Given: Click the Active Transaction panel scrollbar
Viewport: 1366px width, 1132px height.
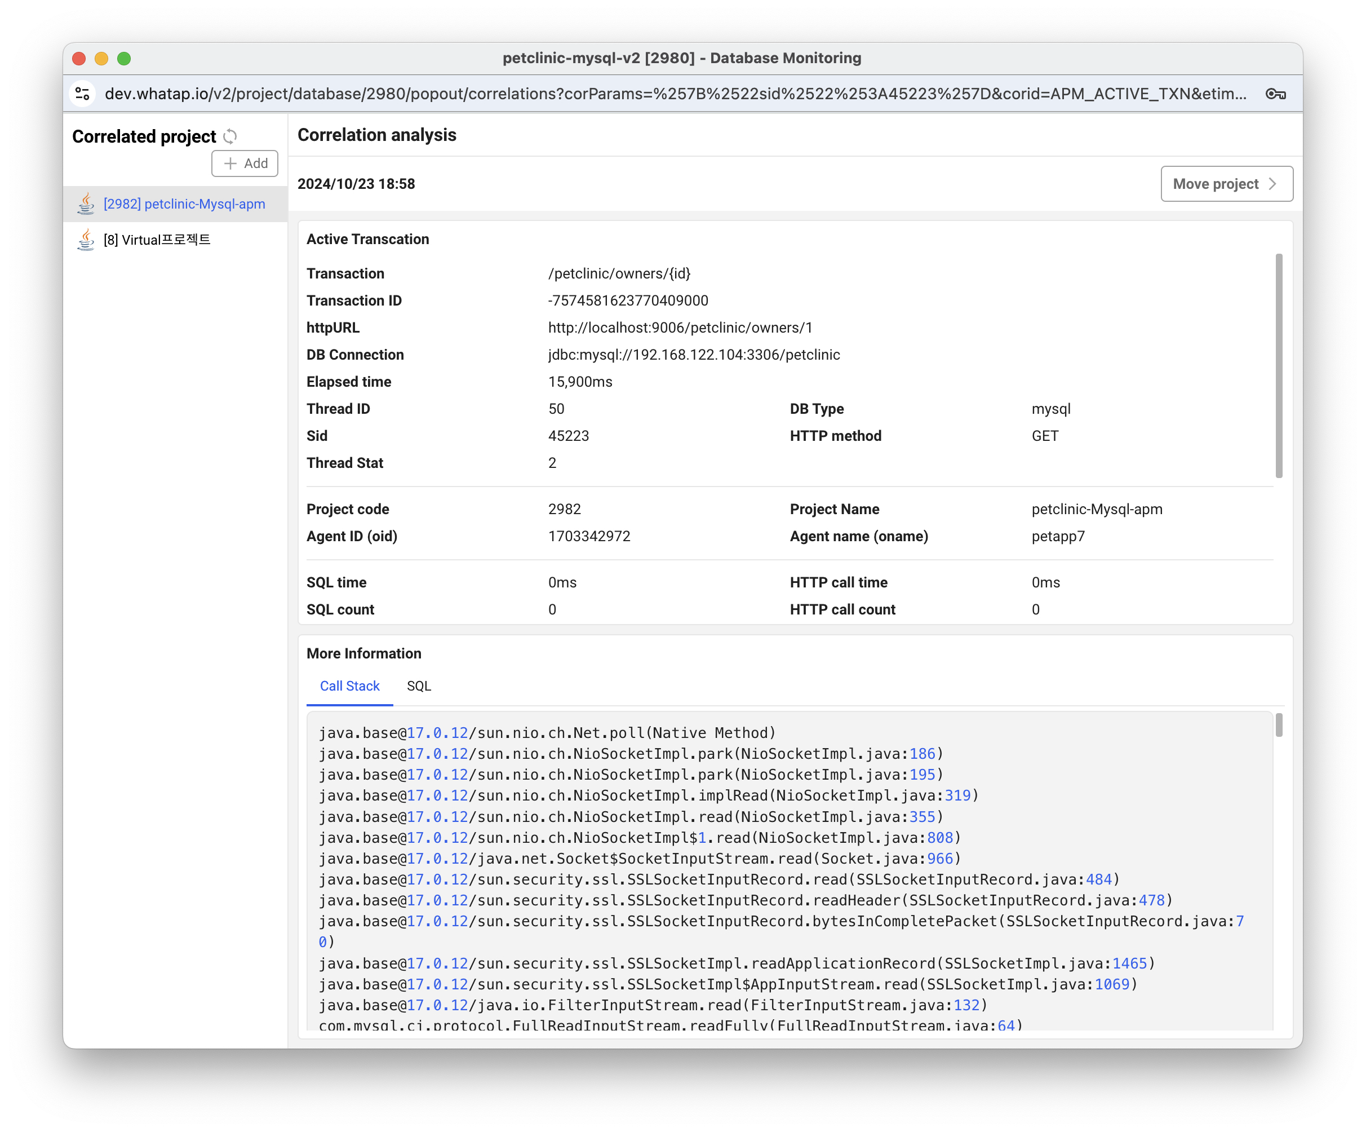Looking at the screenshot, I should pyautogui.click(x=1279, y=366).
